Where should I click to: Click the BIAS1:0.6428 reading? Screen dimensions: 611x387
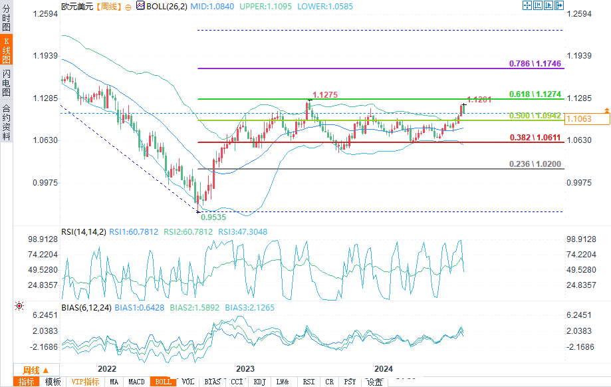pyautogui.click(x=140, y=307)
